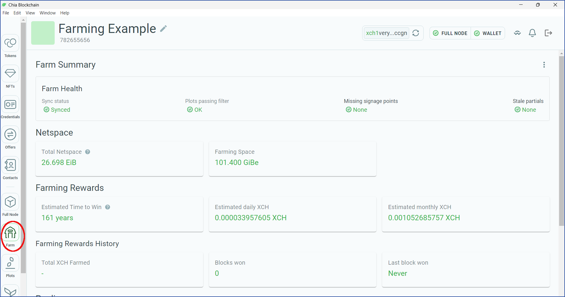Click the logout icon

tap(548, 33)
